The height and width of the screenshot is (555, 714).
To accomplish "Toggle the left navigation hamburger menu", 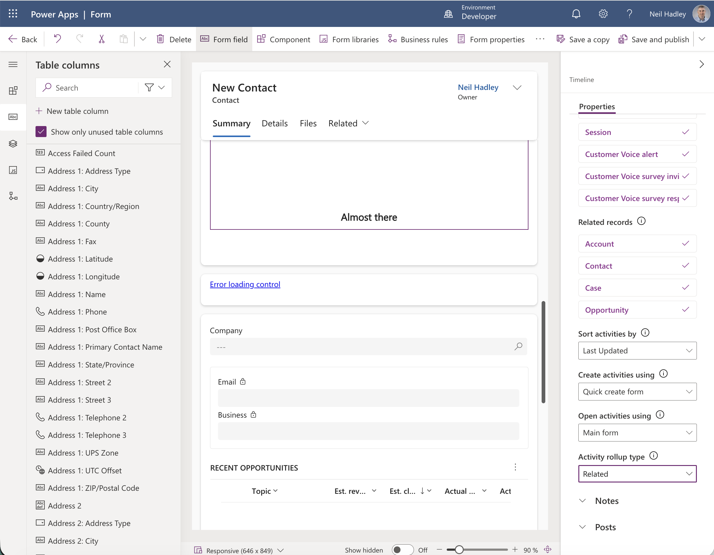I will [x=13, y=64].
